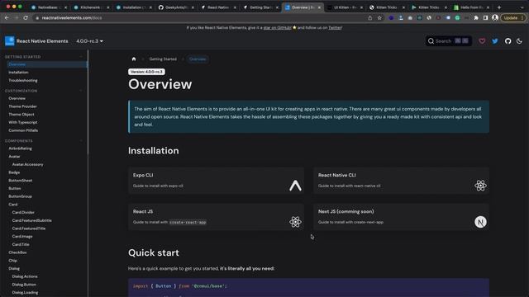Image resolution: width=529 pixels, height=297 pixels.
Task: Click the Update button in Chrome
Action: 512,18
